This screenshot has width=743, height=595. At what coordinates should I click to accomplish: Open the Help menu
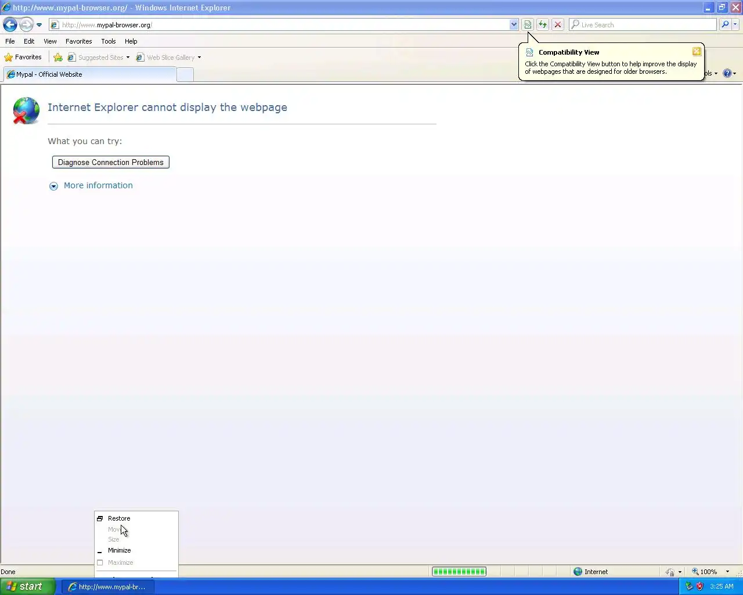point(131,41)
